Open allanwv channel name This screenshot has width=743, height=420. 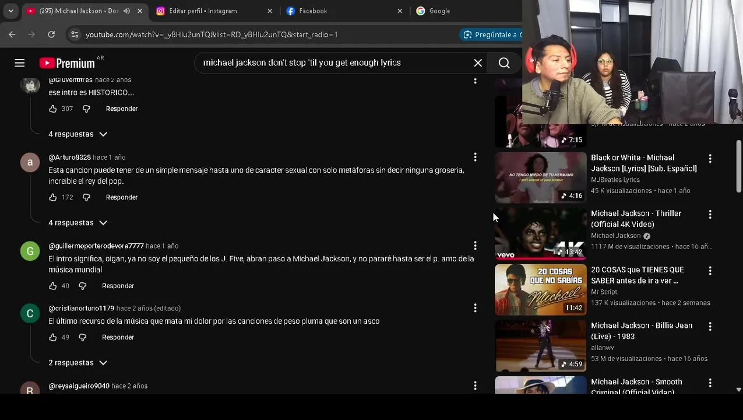point(602,348)
